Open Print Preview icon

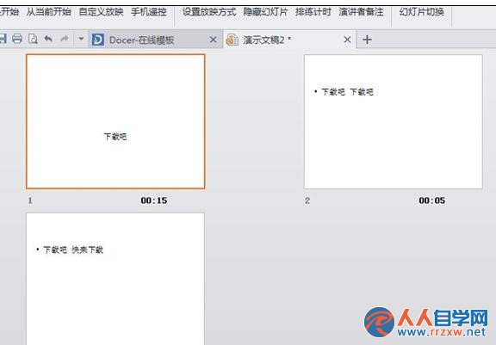pos(33,39)
